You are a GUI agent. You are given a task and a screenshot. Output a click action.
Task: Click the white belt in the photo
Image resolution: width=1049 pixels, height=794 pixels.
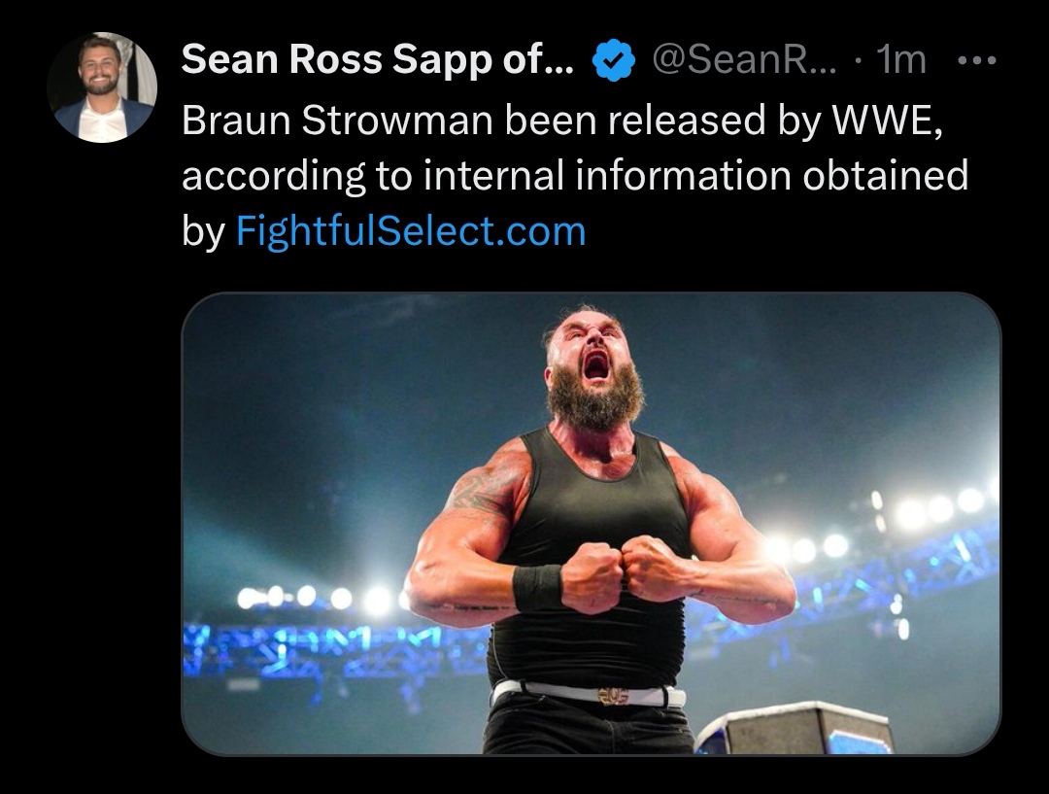tap(588, 695)
